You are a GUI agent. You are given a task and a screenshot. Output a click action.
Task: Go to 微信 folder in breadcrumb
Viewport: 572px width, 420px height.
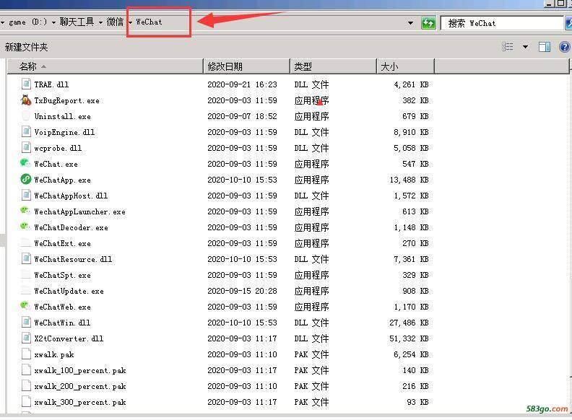pos(115,22)
